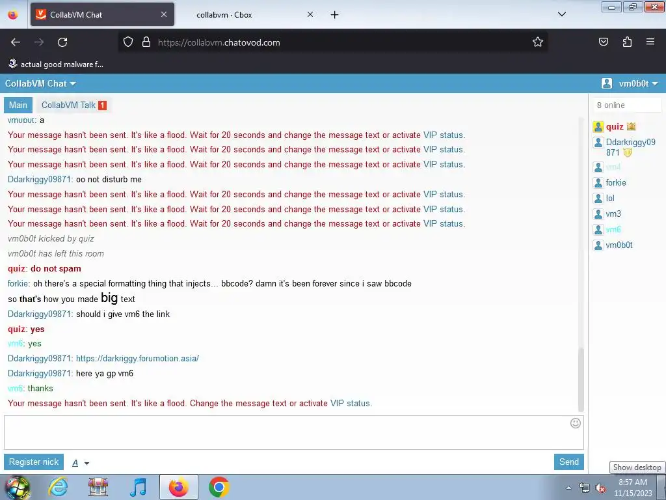
Task: Open the emoji smiley picker
Action: [575, 423]
